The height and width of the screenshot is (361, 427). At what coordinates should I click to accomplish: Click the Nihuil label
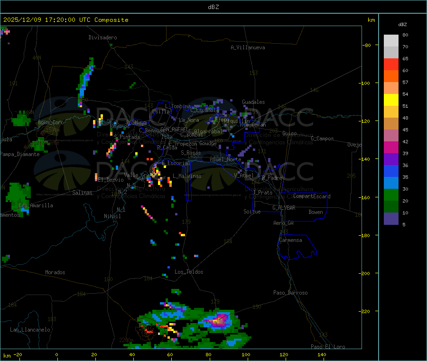click(x=112, y=216)
